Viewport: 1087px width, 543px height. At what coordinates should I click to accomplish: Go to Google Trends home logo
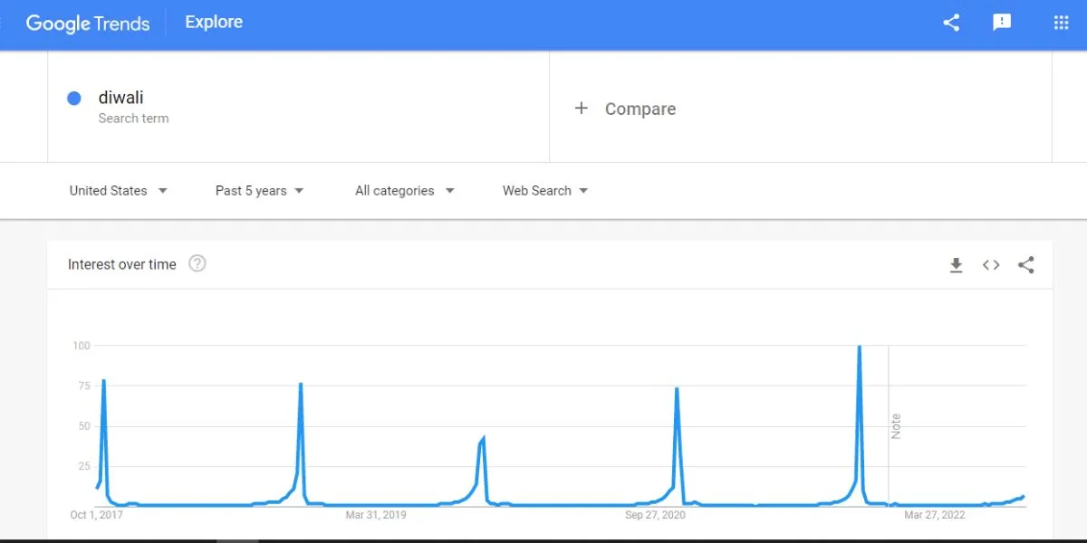pos(88,24)
